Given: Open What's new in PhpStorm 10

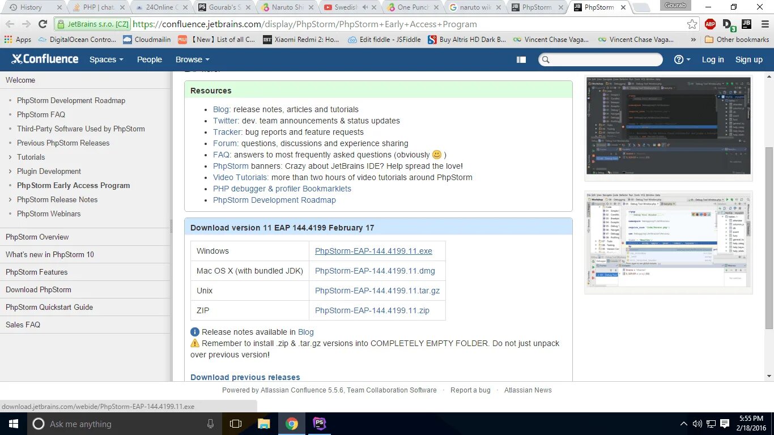Looking at the screenshot, I should click(x=50, y=254).
